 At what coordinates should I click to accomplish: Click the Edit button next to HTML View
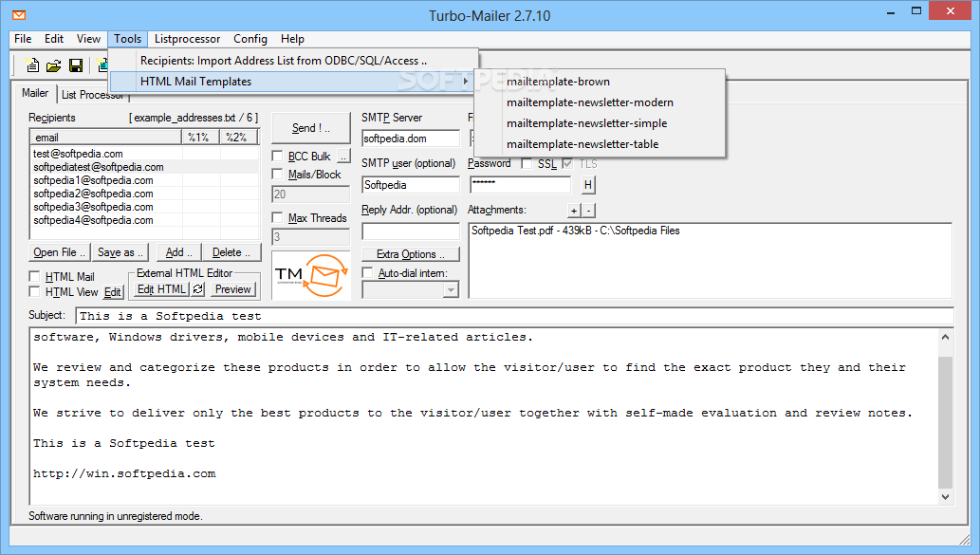coord(113,292)
